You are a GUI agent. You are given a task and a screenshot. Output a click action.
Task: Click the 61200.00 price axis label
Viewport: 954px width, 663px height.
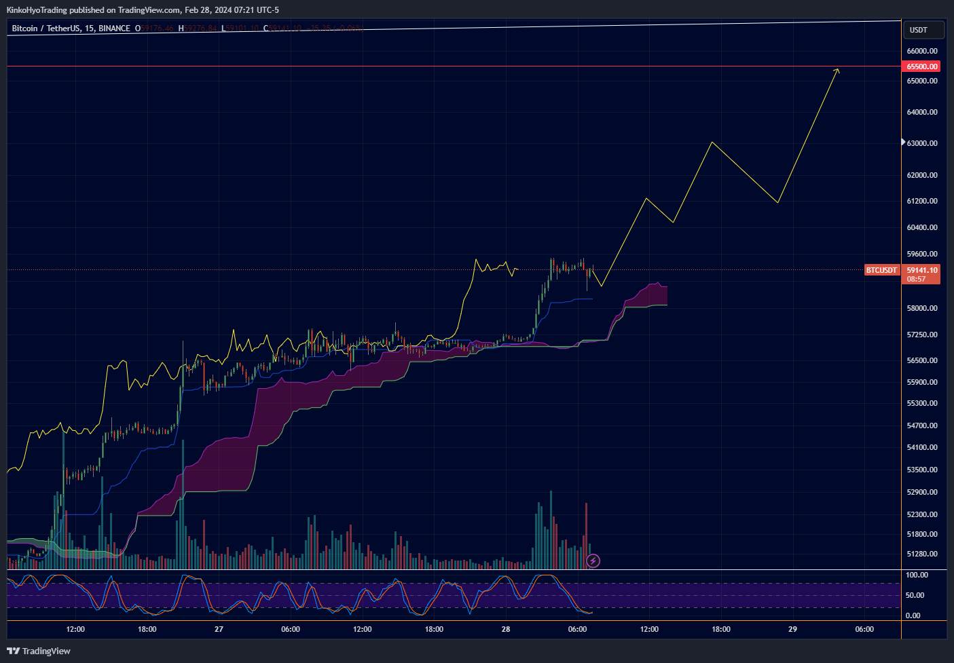pyautogui.click(x=922, y=201)
